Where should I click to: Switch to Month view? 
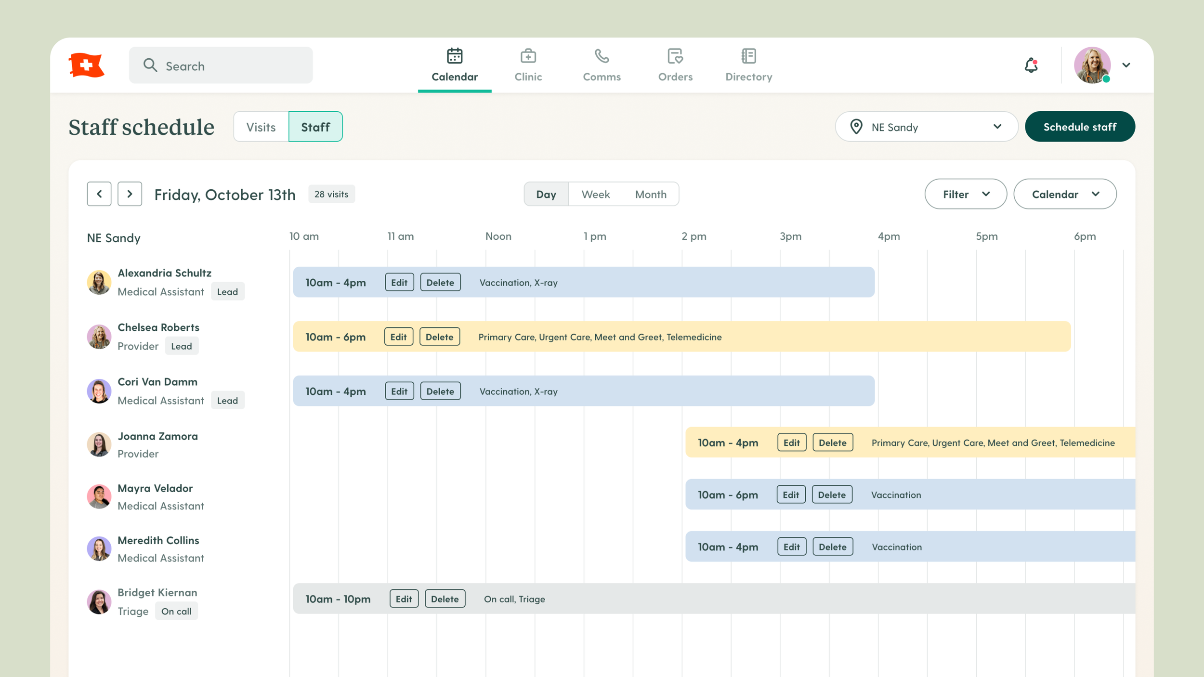(x=651, y=194)
